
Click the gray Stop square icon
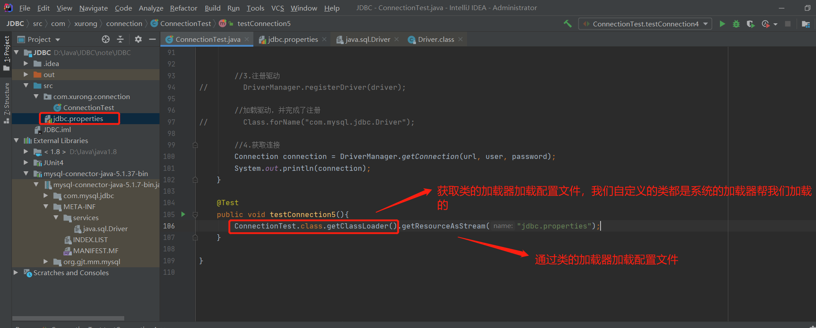pyautogui.click(x=788, y=24)
